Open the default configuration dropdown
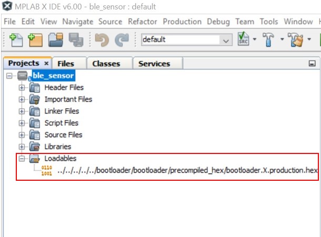 click(x=226, y=40)
